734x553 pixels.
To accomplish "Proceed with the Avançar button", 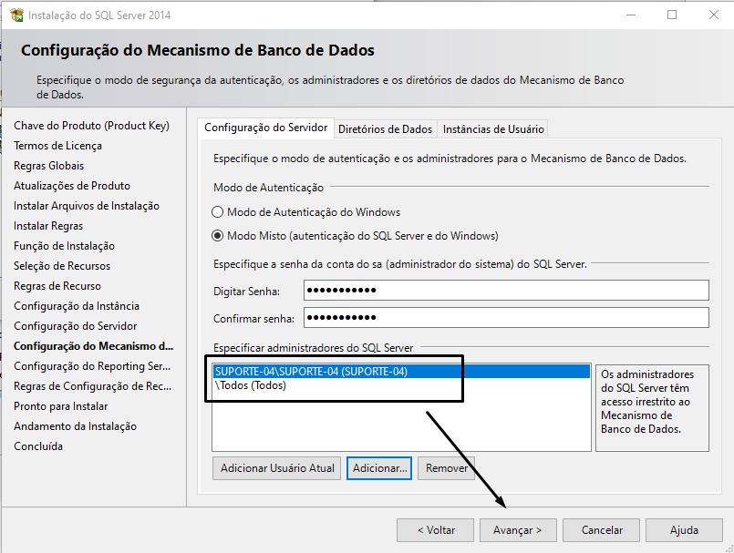I will point(518,530).
